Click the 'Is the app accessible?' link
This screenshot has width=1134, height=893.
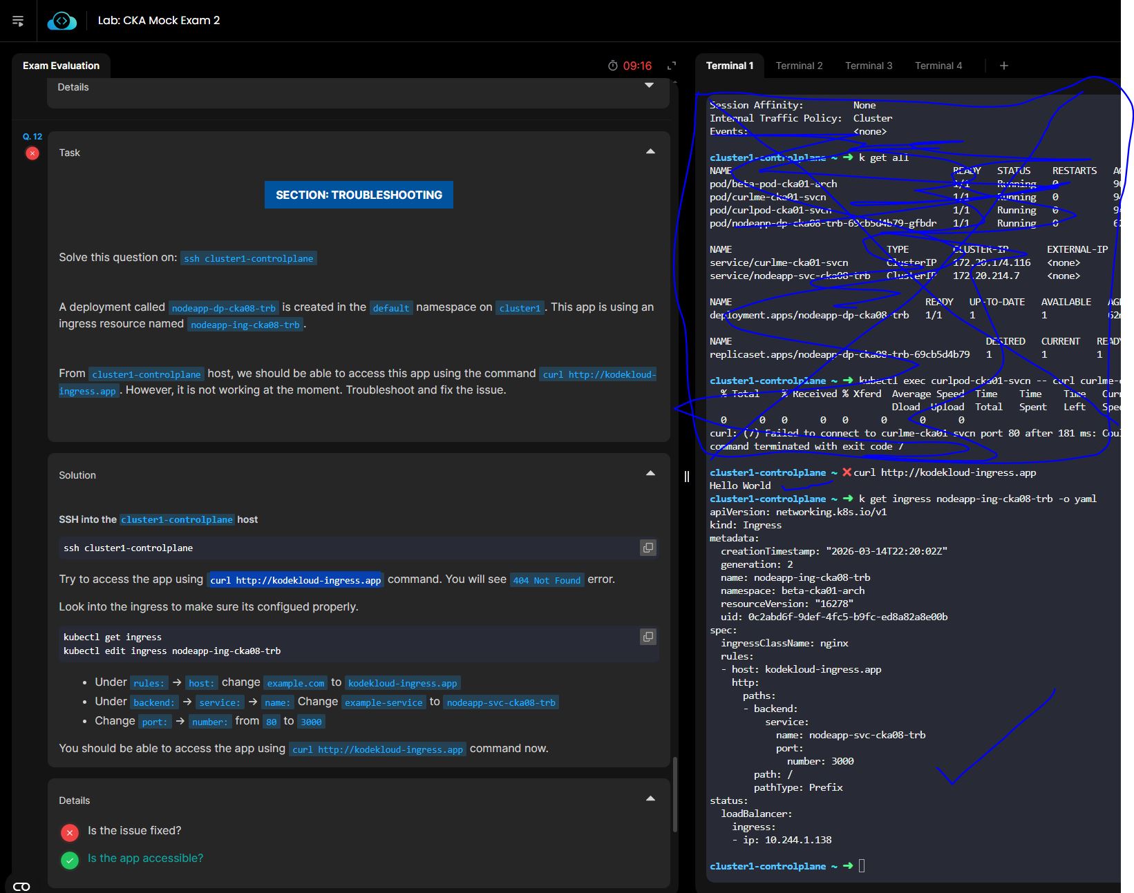tap(145, 858)
